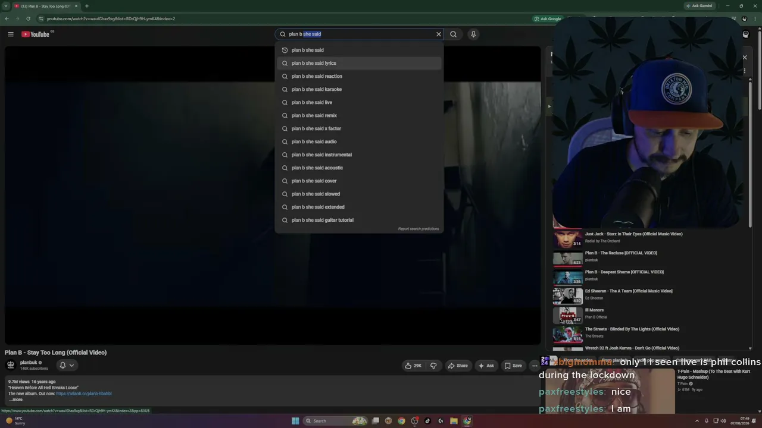Viewport: 762px width, 428px height.
Task: Play 'Just Jack - Starz In Their Eyes' thumbnail
Action: tap(568, 239)
